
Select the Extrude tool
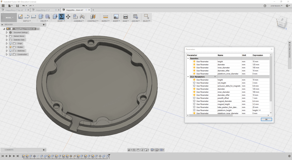click(41, 17)
